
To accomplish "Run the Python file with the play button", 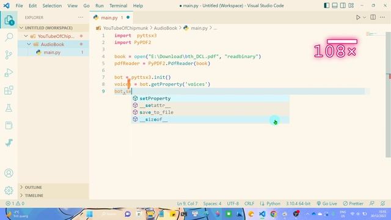I will [358, 17].
